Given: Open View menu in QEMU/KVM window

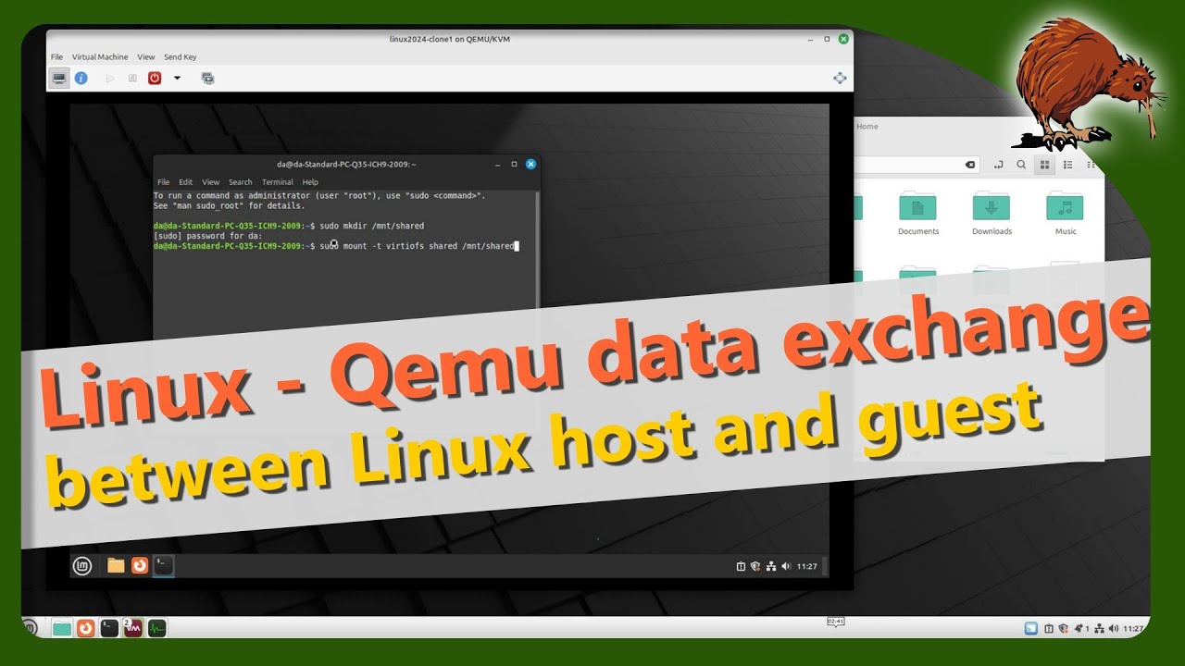Looking at the screenshot, I should point(146,57).
